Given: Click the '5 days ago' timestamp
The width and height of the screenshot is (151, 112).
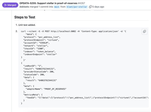Looking at the screenshot, I should tap(98, 7).
